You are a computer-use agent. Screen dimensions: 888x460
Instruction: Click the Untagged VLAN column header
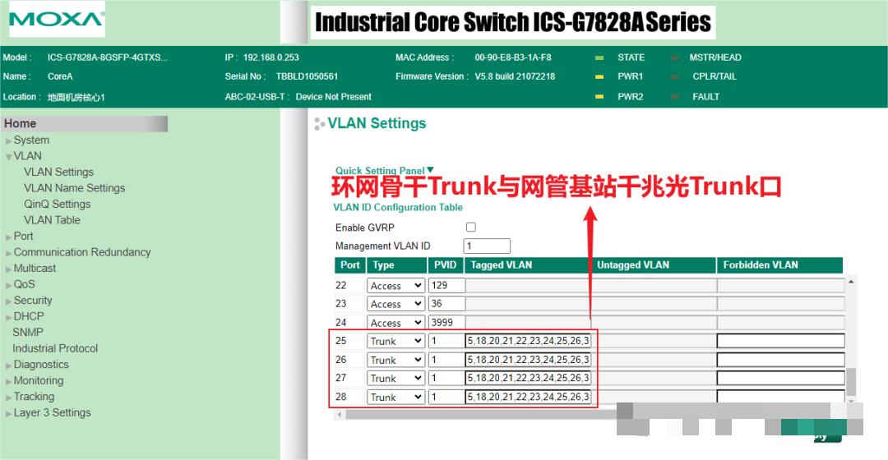[x=654, y=264]
